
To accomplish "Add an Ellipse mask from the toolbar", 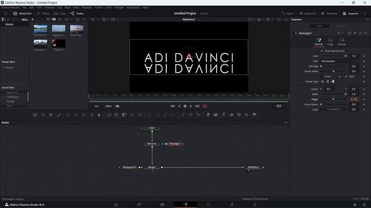I will tap(158, 115).
